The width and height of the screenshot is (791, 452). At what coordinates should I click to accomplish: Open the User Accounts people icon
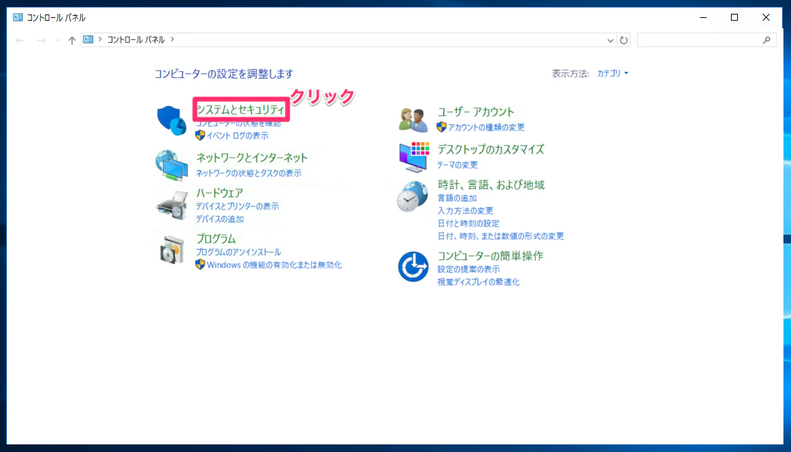click(413, 120)
